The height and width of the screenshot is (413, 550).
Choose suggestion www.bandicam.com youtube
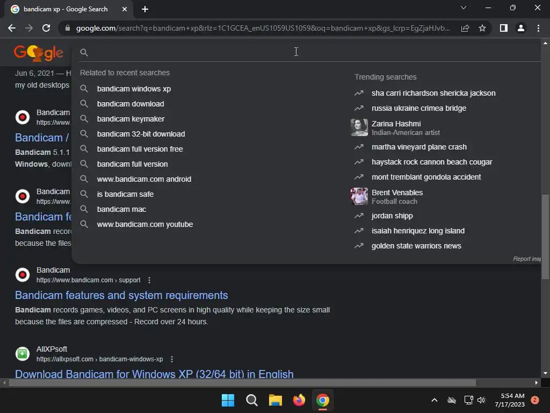[145, 224]
